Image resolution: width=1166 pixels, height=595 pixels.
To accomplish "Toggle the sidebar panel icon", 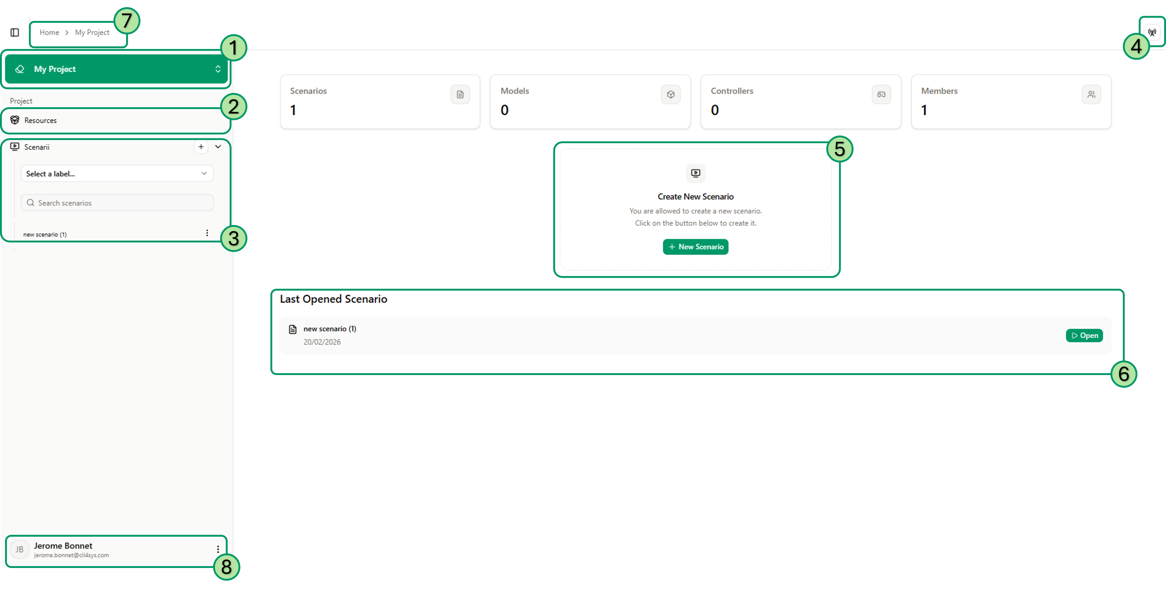I will point(15,32).
